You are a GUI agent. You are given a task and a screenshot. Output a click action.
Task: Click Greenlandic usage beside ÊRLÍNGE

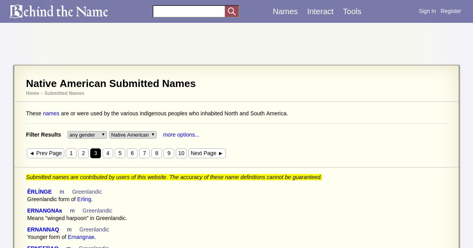coord(87,192)
